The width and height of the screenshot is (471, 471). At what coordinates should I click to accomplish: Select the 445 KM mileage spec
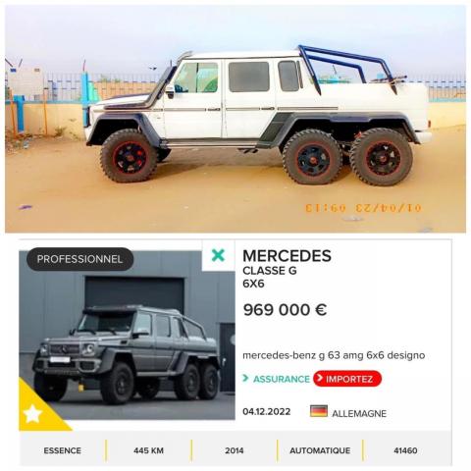148,450
